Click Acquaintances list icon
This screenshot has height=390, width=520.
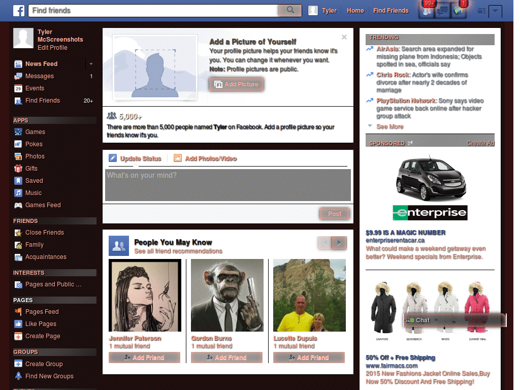[x=18, y=257]
